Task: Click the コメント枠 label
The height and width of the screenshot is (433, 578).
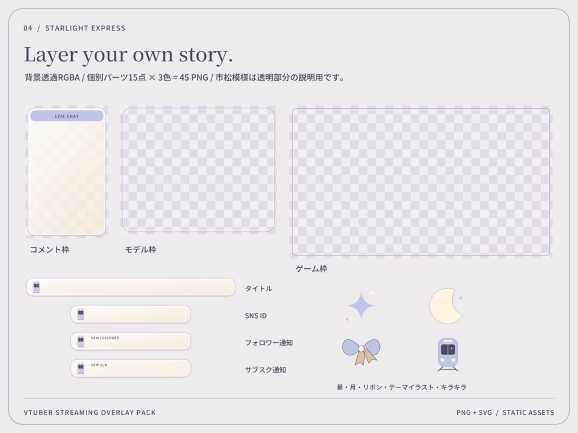Action: (50, 250)
